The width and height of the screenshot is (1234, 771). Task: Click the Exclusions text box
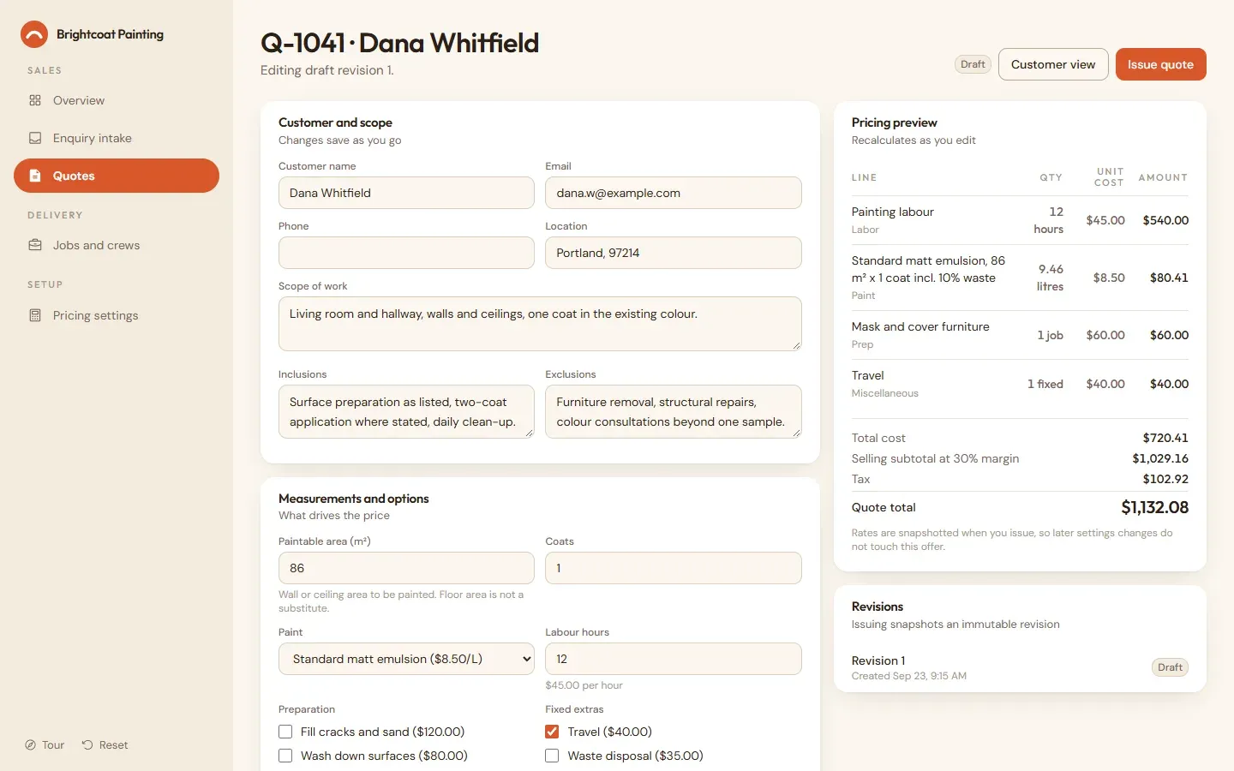coord(674,411)
